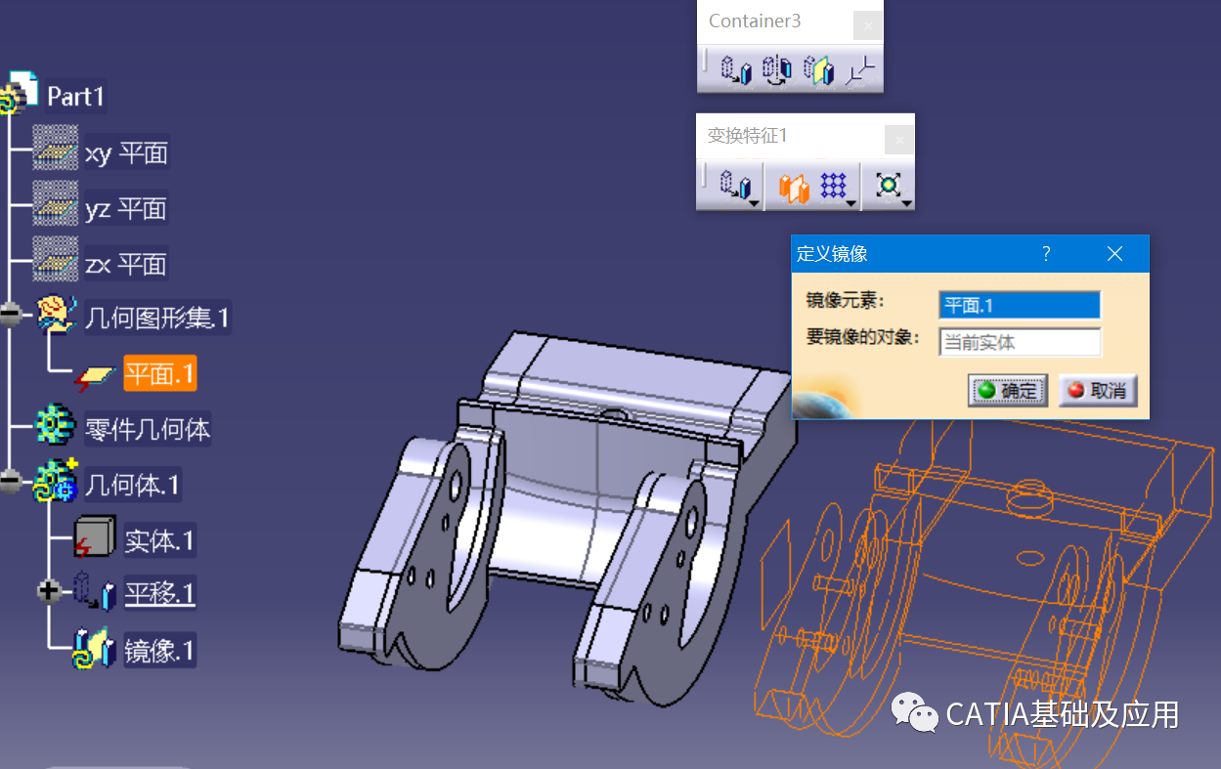Click the orange Mirror tool icon

click(x=794, y=186)
